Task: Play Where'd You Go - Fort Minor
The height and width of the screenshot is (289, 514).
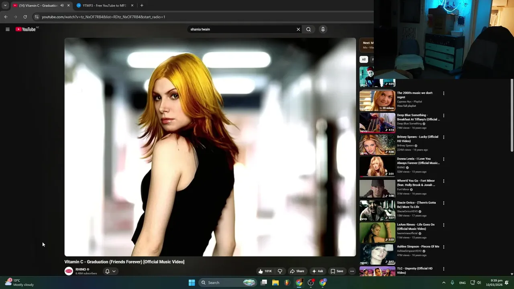Action: click(x=416, y=183)
